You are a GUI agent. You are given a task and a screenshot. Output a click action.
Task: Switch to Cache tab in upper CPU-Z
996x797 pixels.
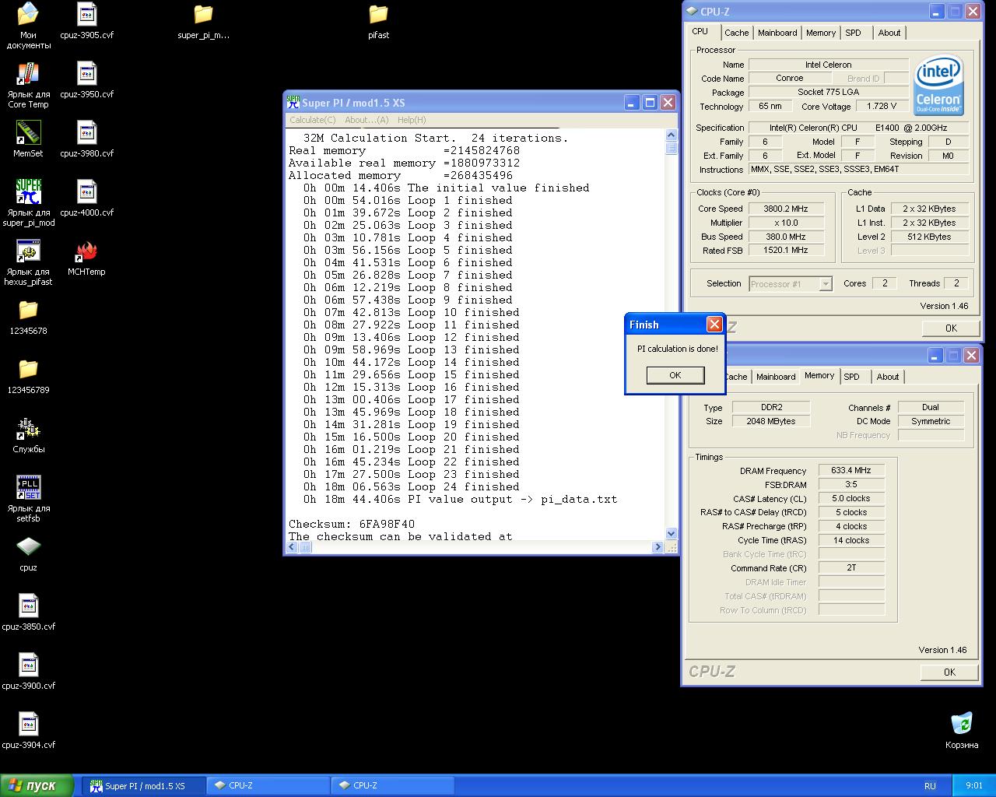(x=736, y=33)
